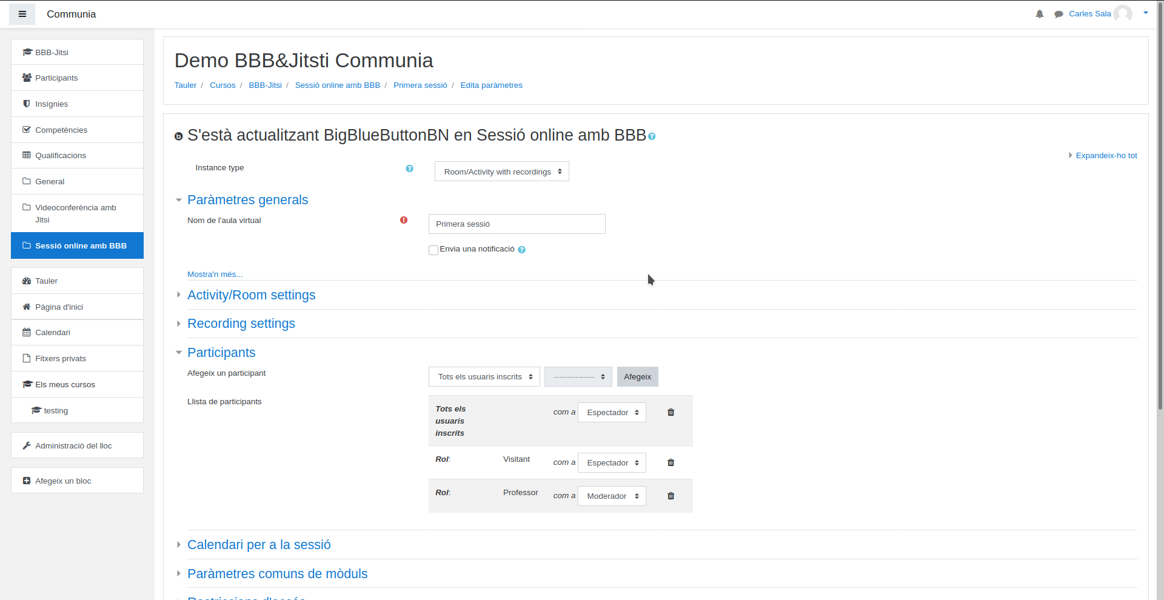The width and height of the screenshot is (1164, 600).
Task: Go to Cursos breadcrumb
Action: pos(222,85)
